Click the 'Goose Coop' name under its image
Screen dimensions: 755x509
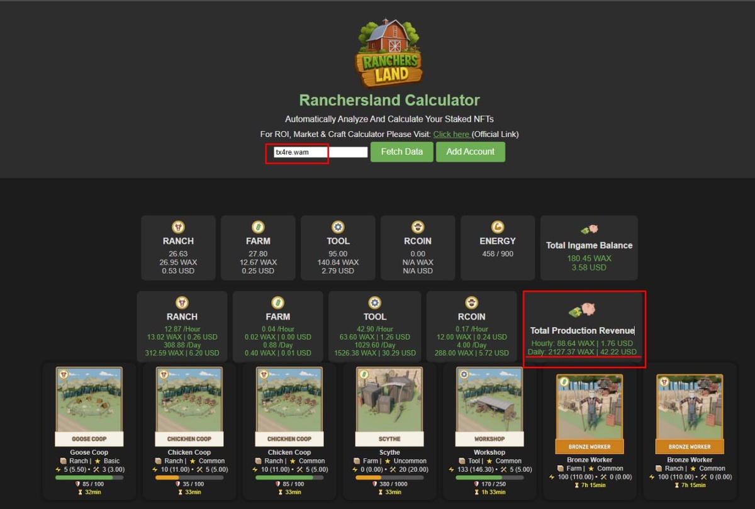89,452
